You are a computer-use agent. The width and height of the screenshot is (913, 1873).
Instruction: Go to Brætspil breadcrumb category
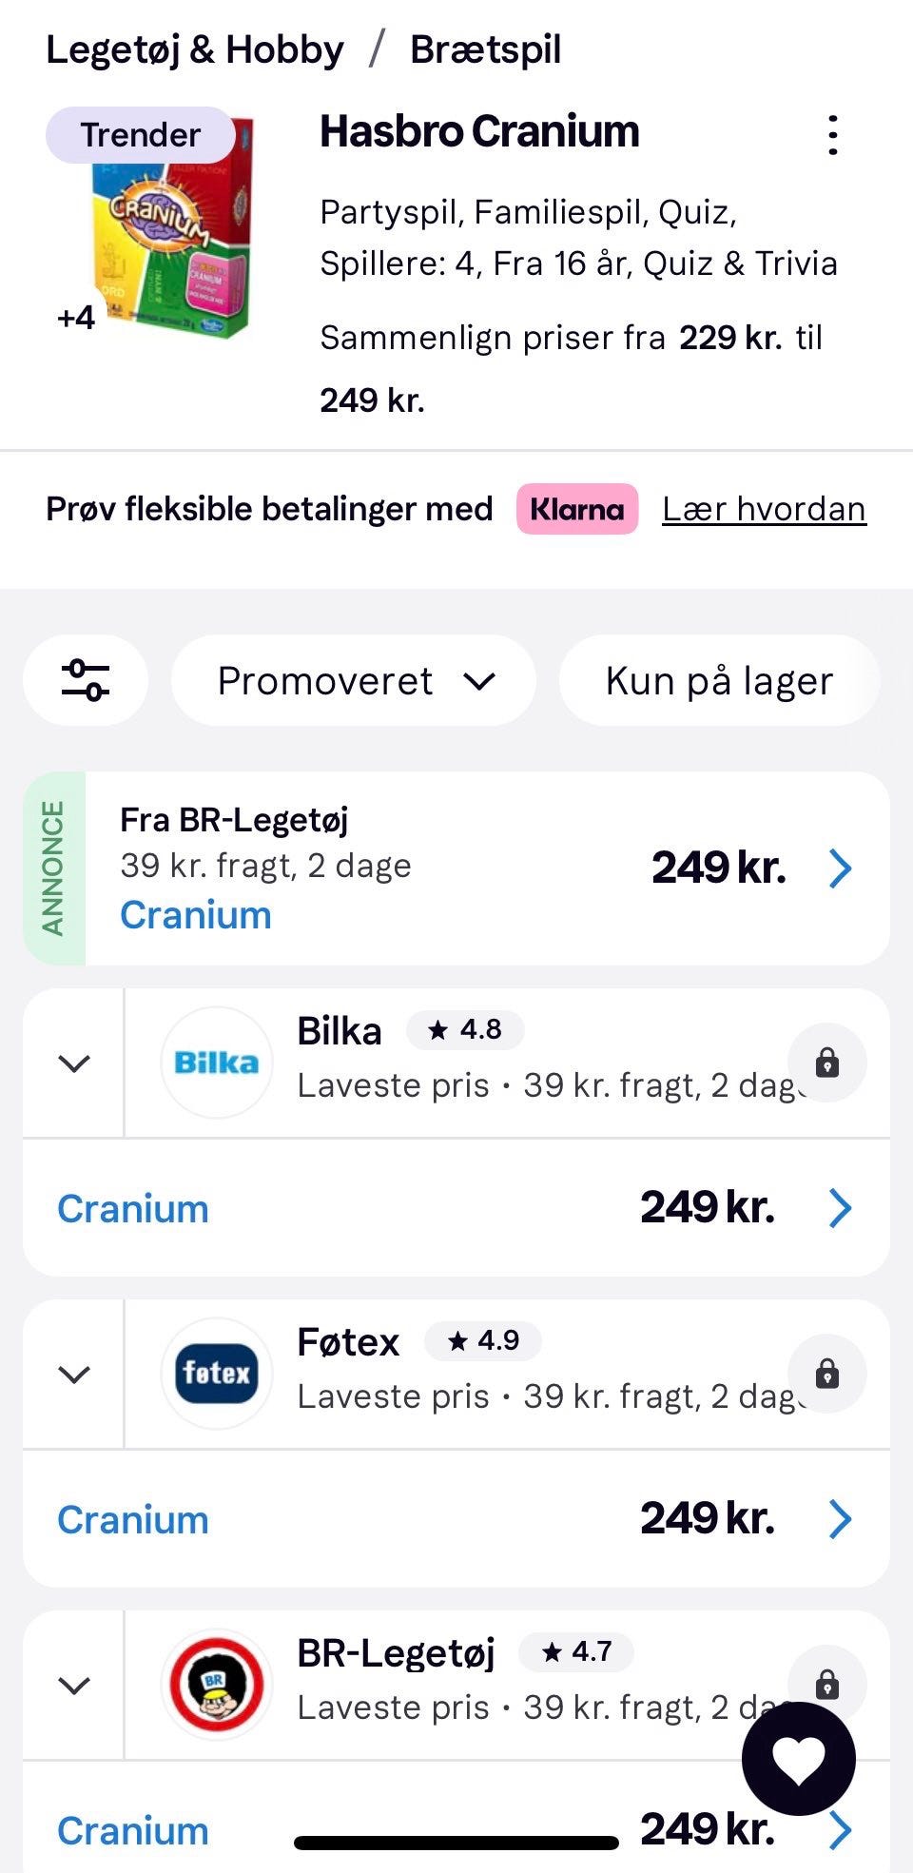485,50
